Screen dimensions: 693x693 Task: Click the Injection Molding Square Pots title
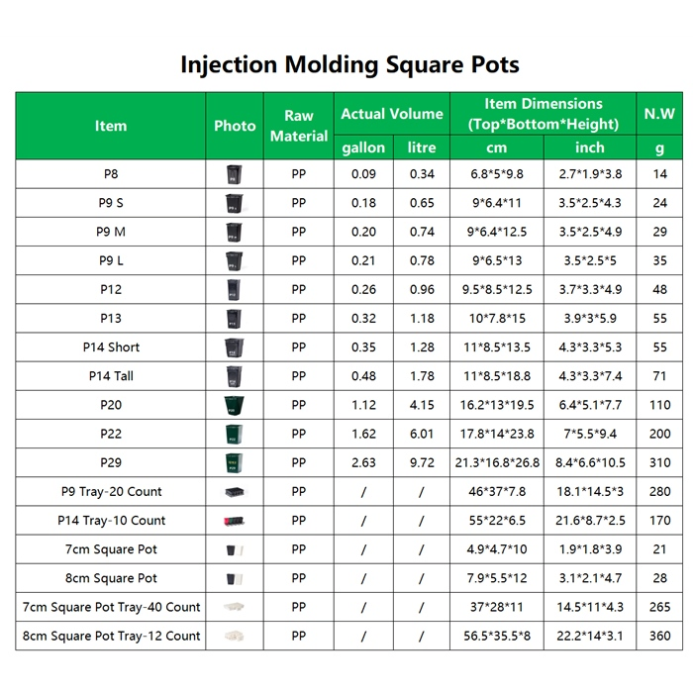(x=349, y=64)
